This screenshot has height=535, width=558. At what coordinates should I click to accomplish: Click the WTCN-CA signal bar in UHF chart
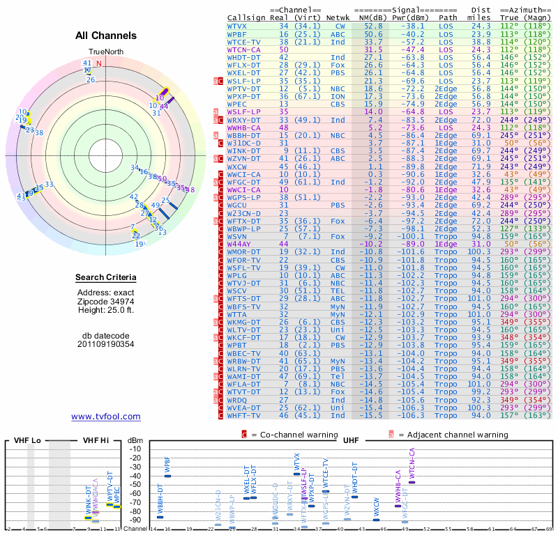[x=412, y=482]
